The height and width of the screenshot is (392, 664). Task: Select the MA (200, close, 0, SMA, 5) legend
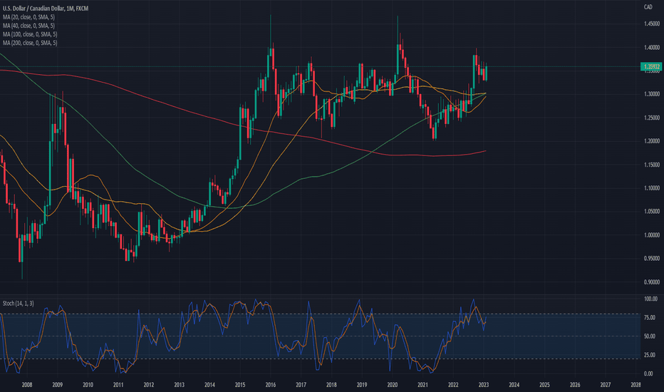tap(30, 43)
